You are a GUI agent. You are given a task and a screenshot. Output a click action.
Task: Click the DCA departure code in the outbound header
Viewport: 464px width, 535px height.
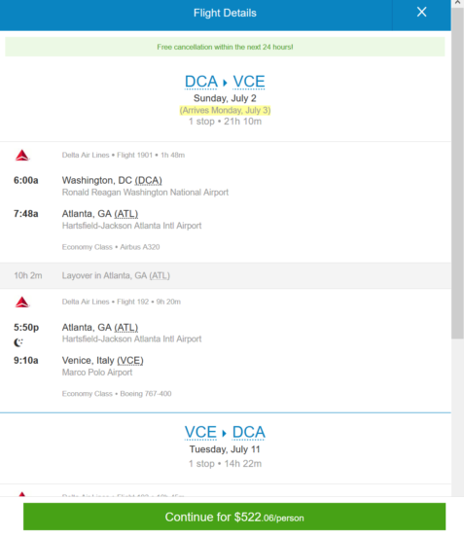[x=201, y=82]
